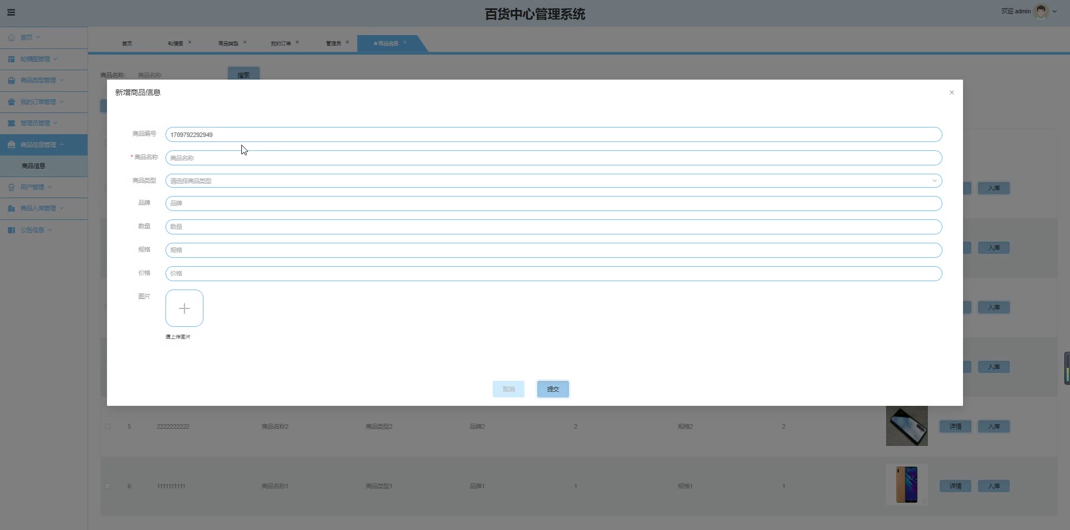
Task: Switch to the 首页 tab
Action: click(127, 43)
